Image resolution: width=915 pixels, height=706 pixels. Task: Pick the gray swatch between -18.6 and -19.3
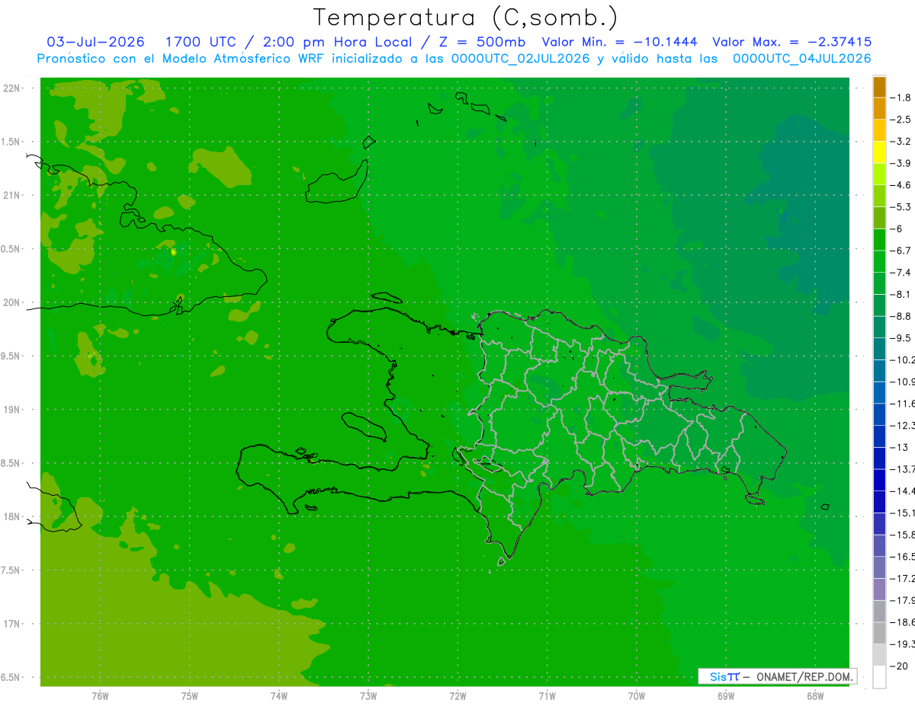click(879, 634)
